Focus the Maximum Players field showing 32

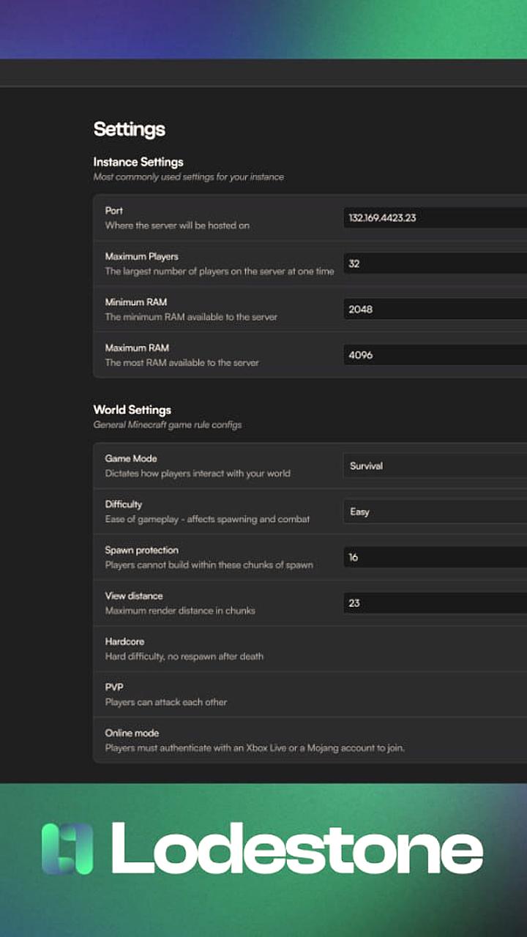click(x=435, y=264)
